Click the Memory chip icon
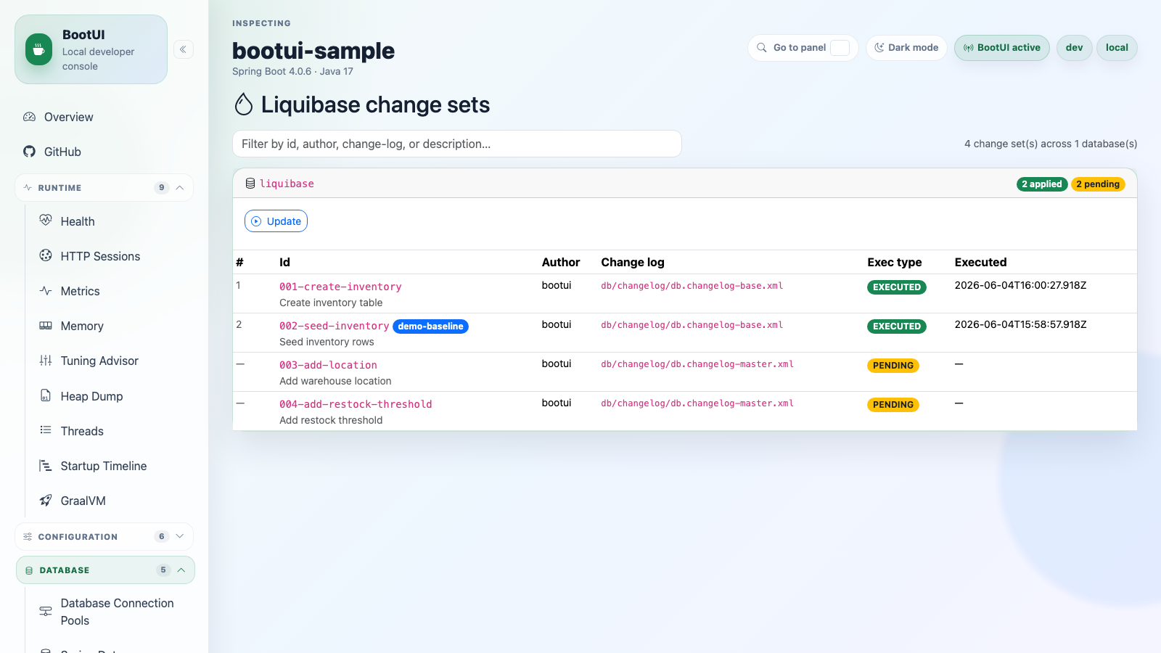 pos(46,326)
